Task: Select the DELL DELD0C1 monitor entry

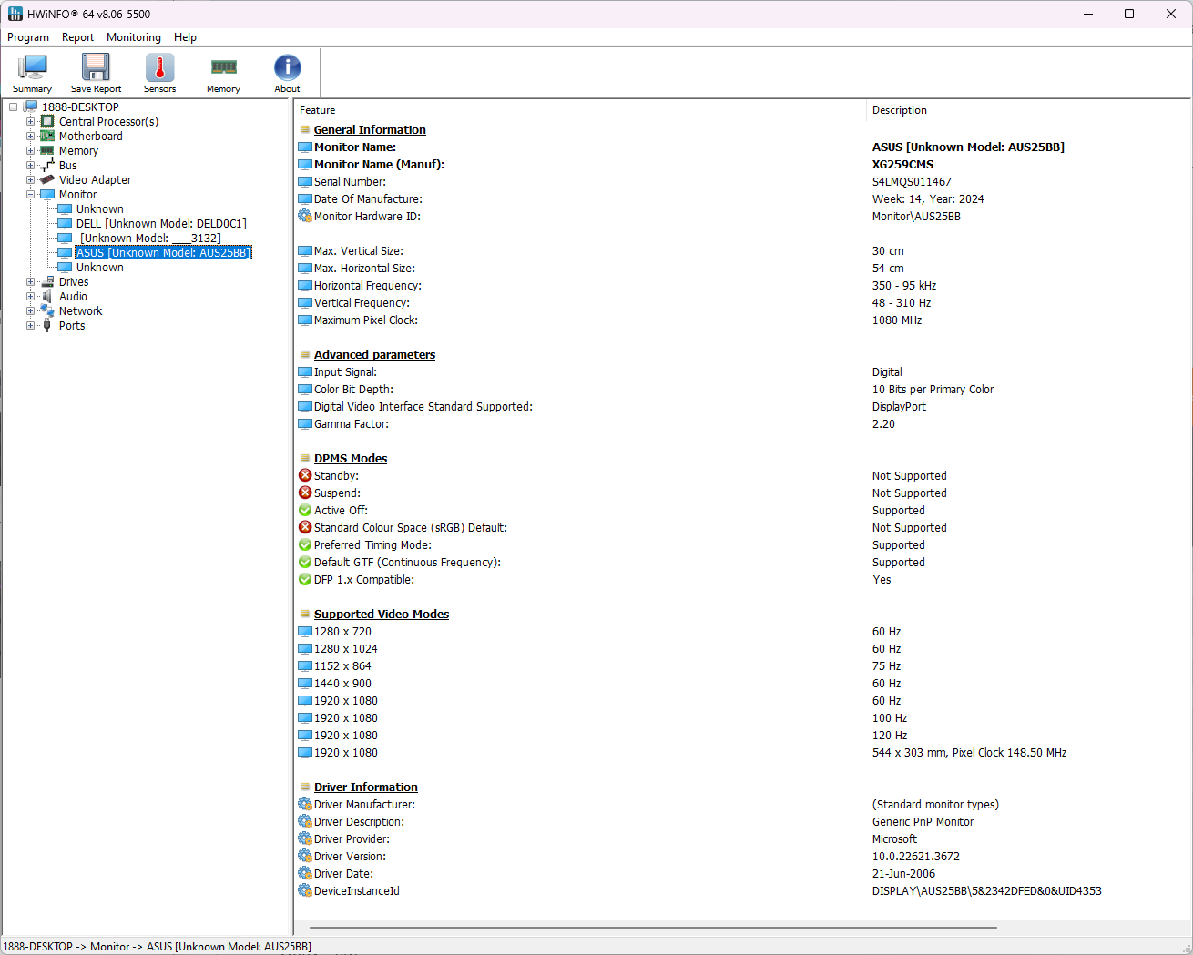Action: tap(161, 224)
